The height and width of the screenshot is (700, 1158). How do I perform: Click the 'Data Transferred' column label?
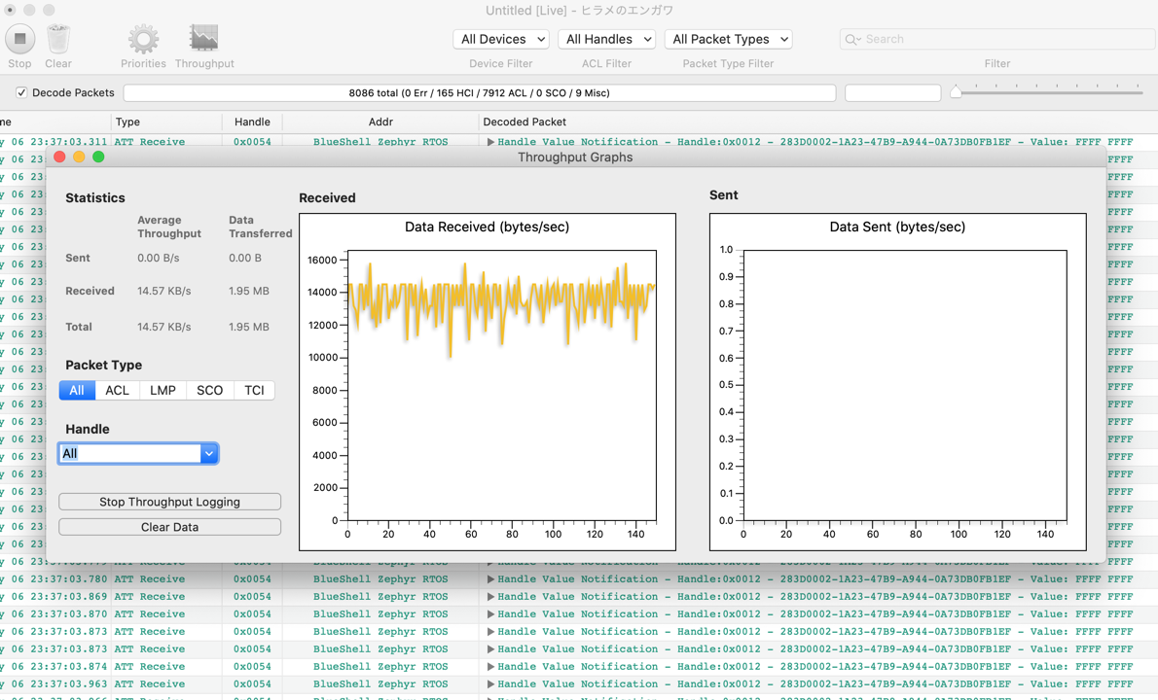(x=261, y=227)
